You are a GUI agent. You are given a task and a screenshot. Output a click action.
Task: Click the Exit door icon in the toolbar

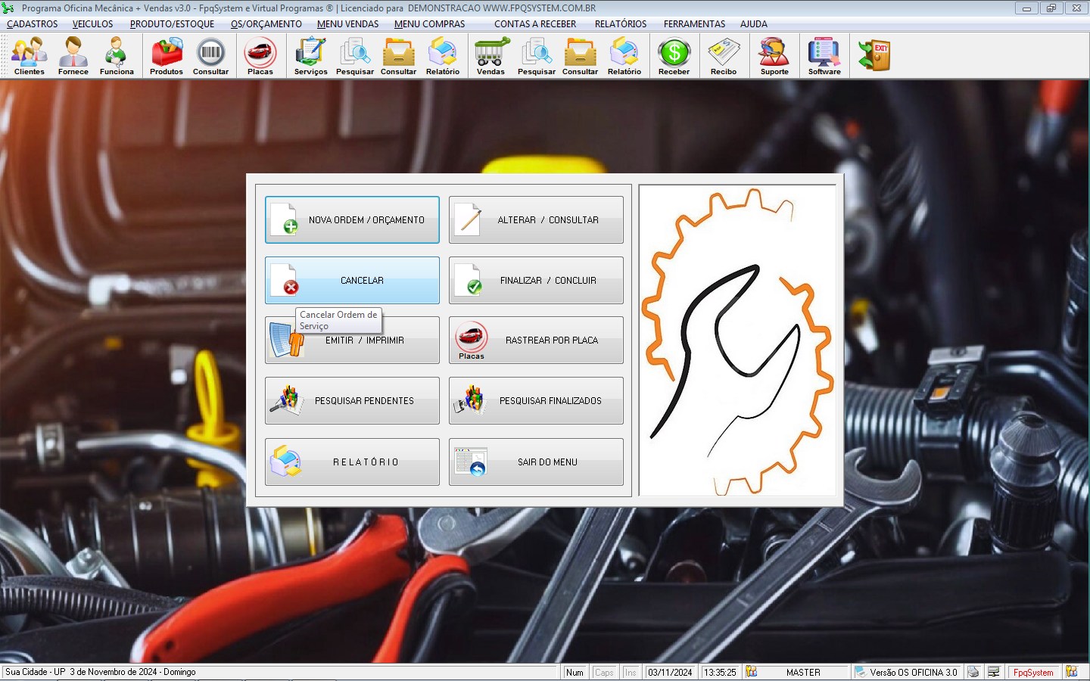click(874, 55)
